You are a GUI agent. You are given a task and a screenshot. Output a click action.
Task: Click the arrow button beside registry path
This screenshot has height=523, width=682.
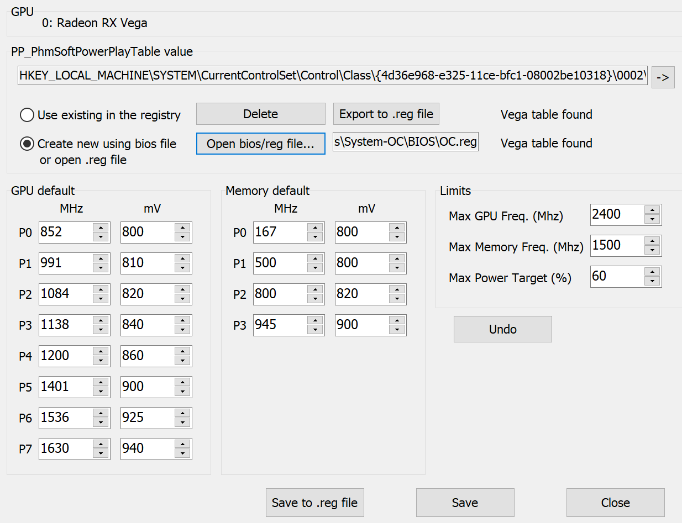pos(663,77)
